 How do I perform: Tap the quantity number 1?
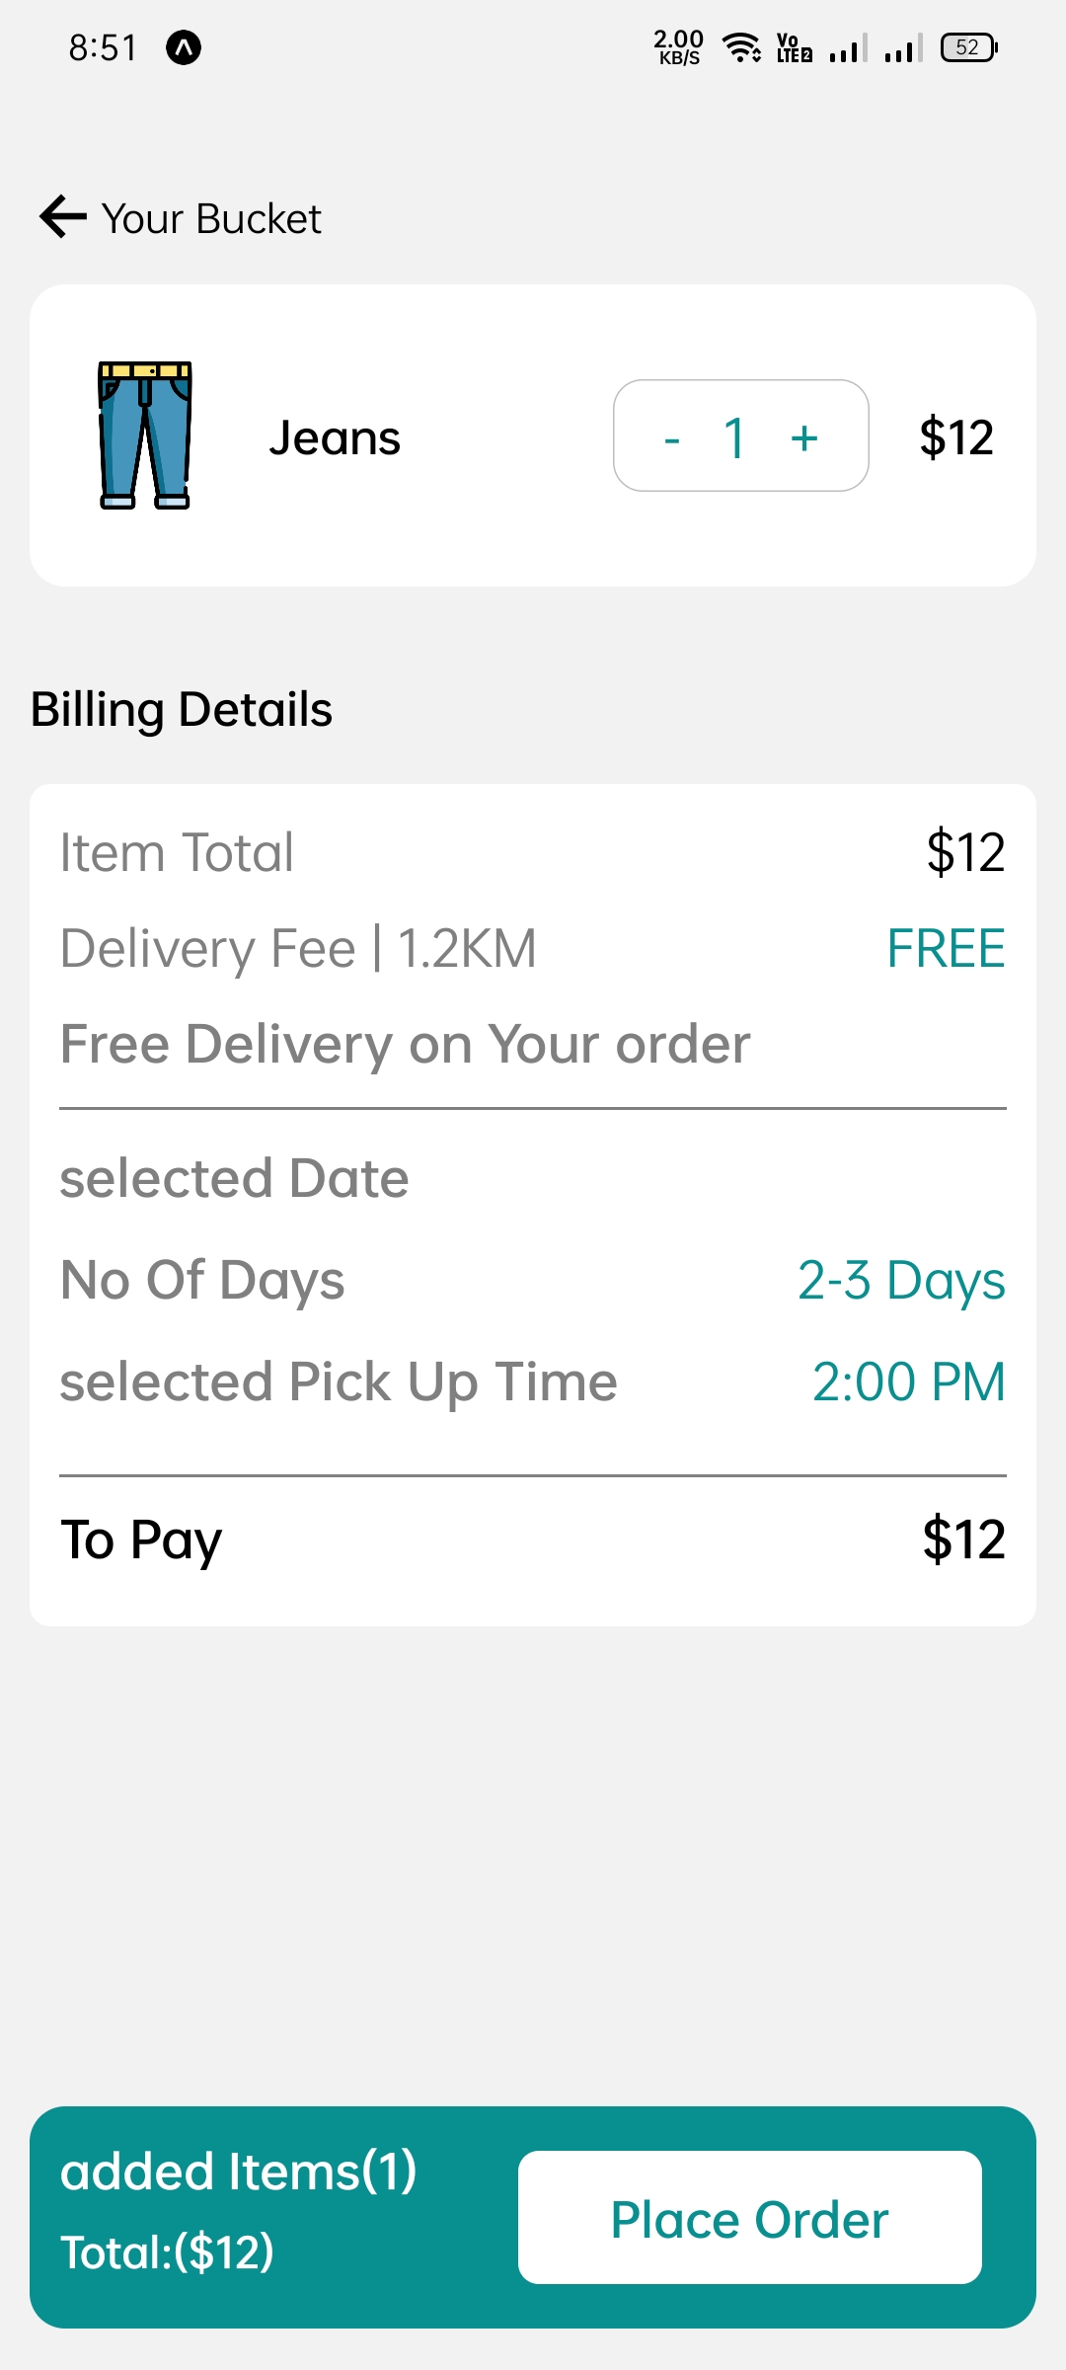pos(734,437)
